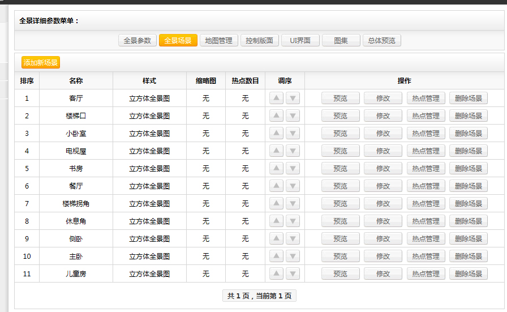Move 客厅 scene down in order

[x=293, y=99]
